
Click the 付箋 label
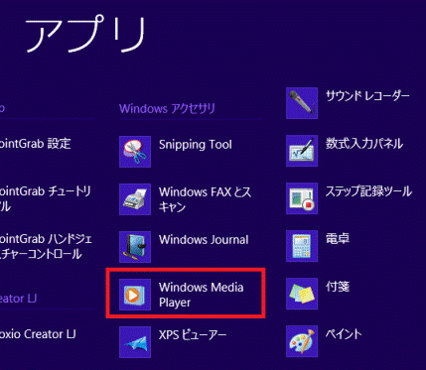pyautogui.click(x=338, y=287)
